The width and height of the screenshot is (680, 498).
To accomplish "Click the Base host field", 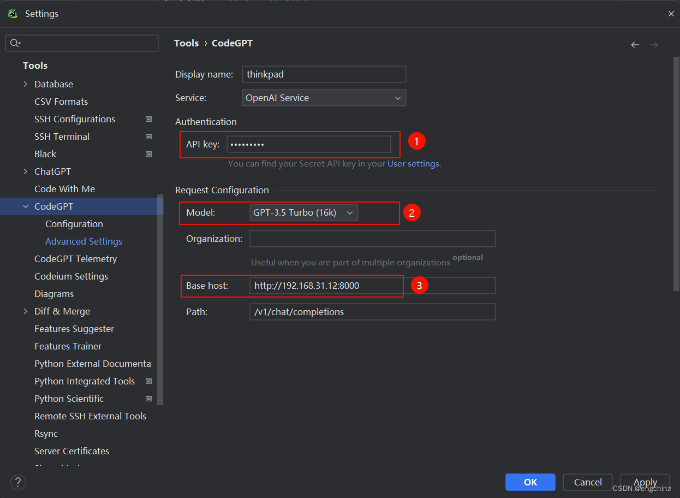I will point(373,286).
